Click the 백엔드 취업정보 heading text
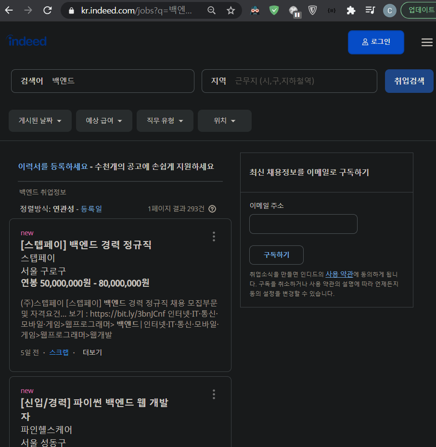 43,192
